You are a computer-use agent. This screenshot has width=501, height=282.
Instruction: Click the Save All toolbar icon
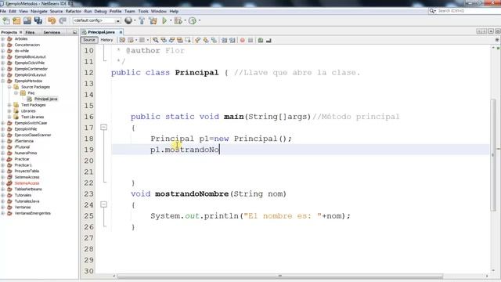click(x=38, y=21)
